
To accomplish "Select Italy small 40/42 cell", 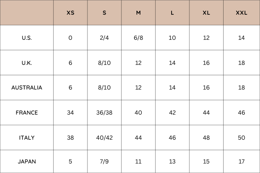I will 104,138.
